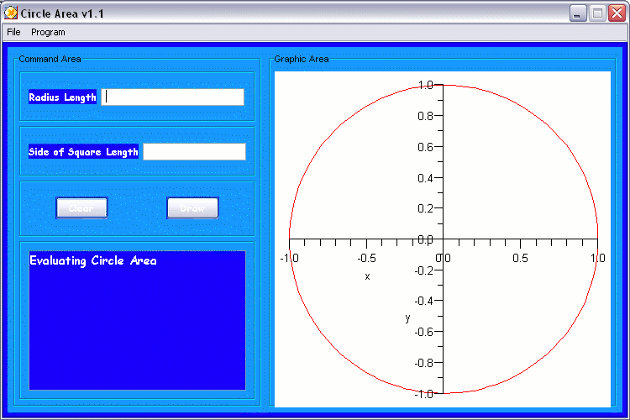Click the Command Area group title

pyautogui.click(x=50, y=59)
